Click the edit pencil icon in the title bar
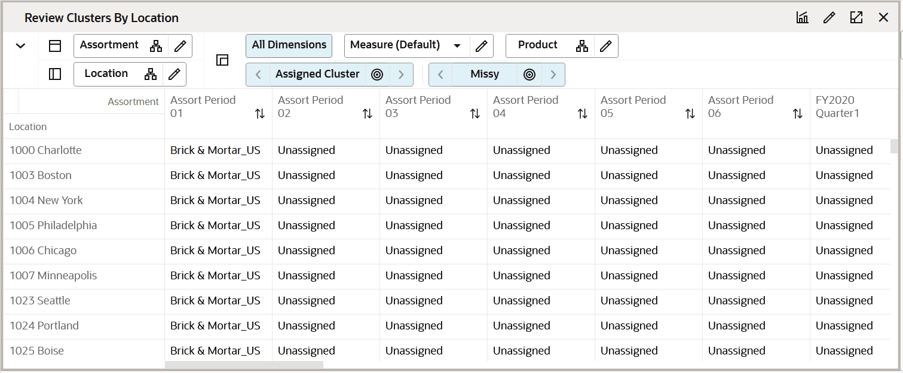The width and height of the screenshot is (903, 373). (x=829, y=18)
